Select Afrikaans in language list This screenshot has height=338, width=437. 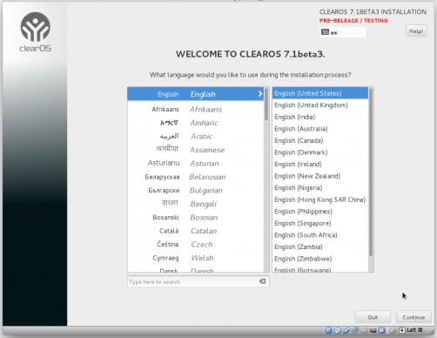195,110
